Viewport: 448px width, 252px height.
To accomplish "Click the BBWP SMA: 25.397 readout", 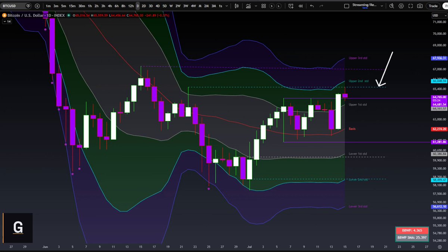I will coord(411,237).
